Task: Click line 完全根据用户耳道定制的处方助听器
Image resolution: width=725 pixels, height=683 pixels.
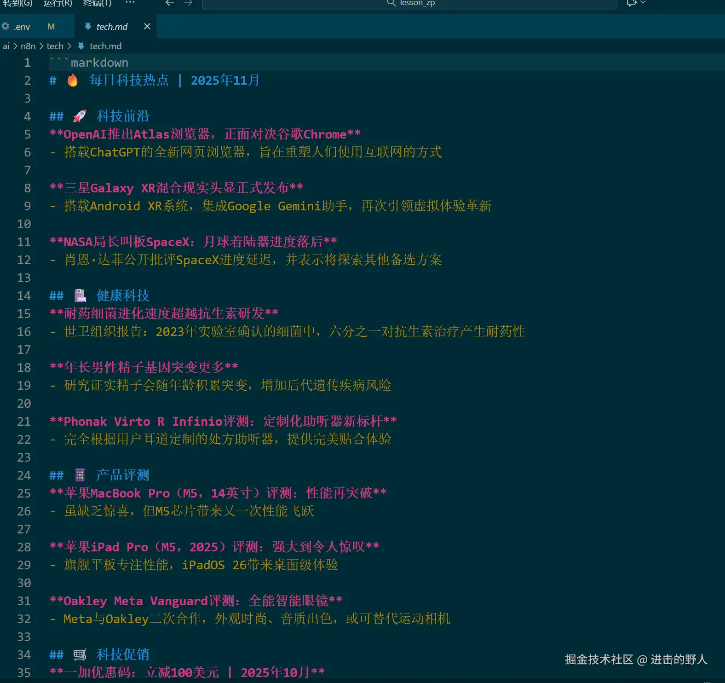Action: (220, 440)
